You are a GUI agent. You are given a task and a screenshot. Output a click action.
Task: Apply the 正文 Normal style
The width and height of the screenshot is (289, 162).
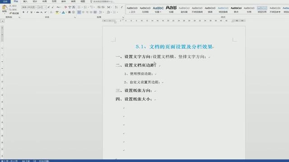point(132,10)
